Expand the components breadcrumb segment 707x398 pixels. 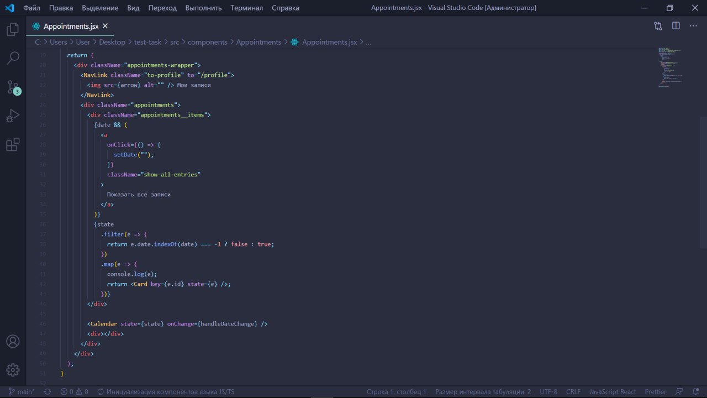[x=208, y=42]
